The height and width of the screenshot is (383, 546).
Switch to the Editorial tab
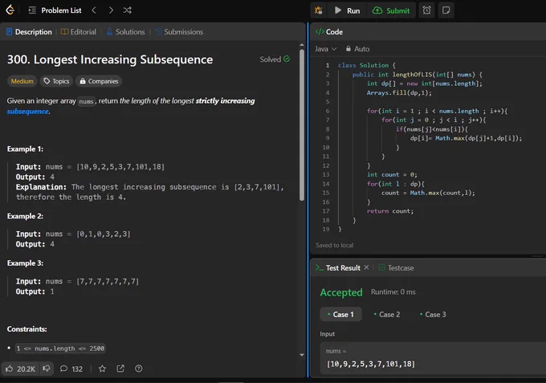click(x=79, y=31)
